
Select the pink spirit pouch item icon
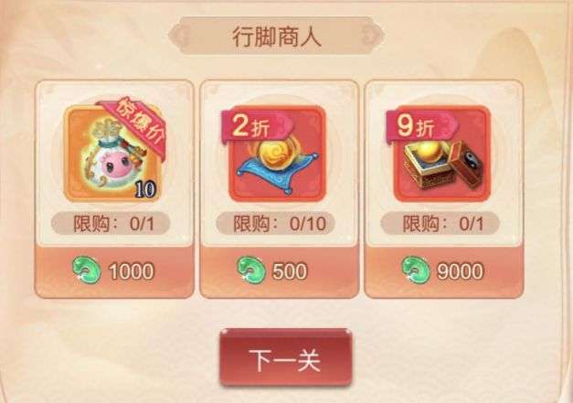114,154
